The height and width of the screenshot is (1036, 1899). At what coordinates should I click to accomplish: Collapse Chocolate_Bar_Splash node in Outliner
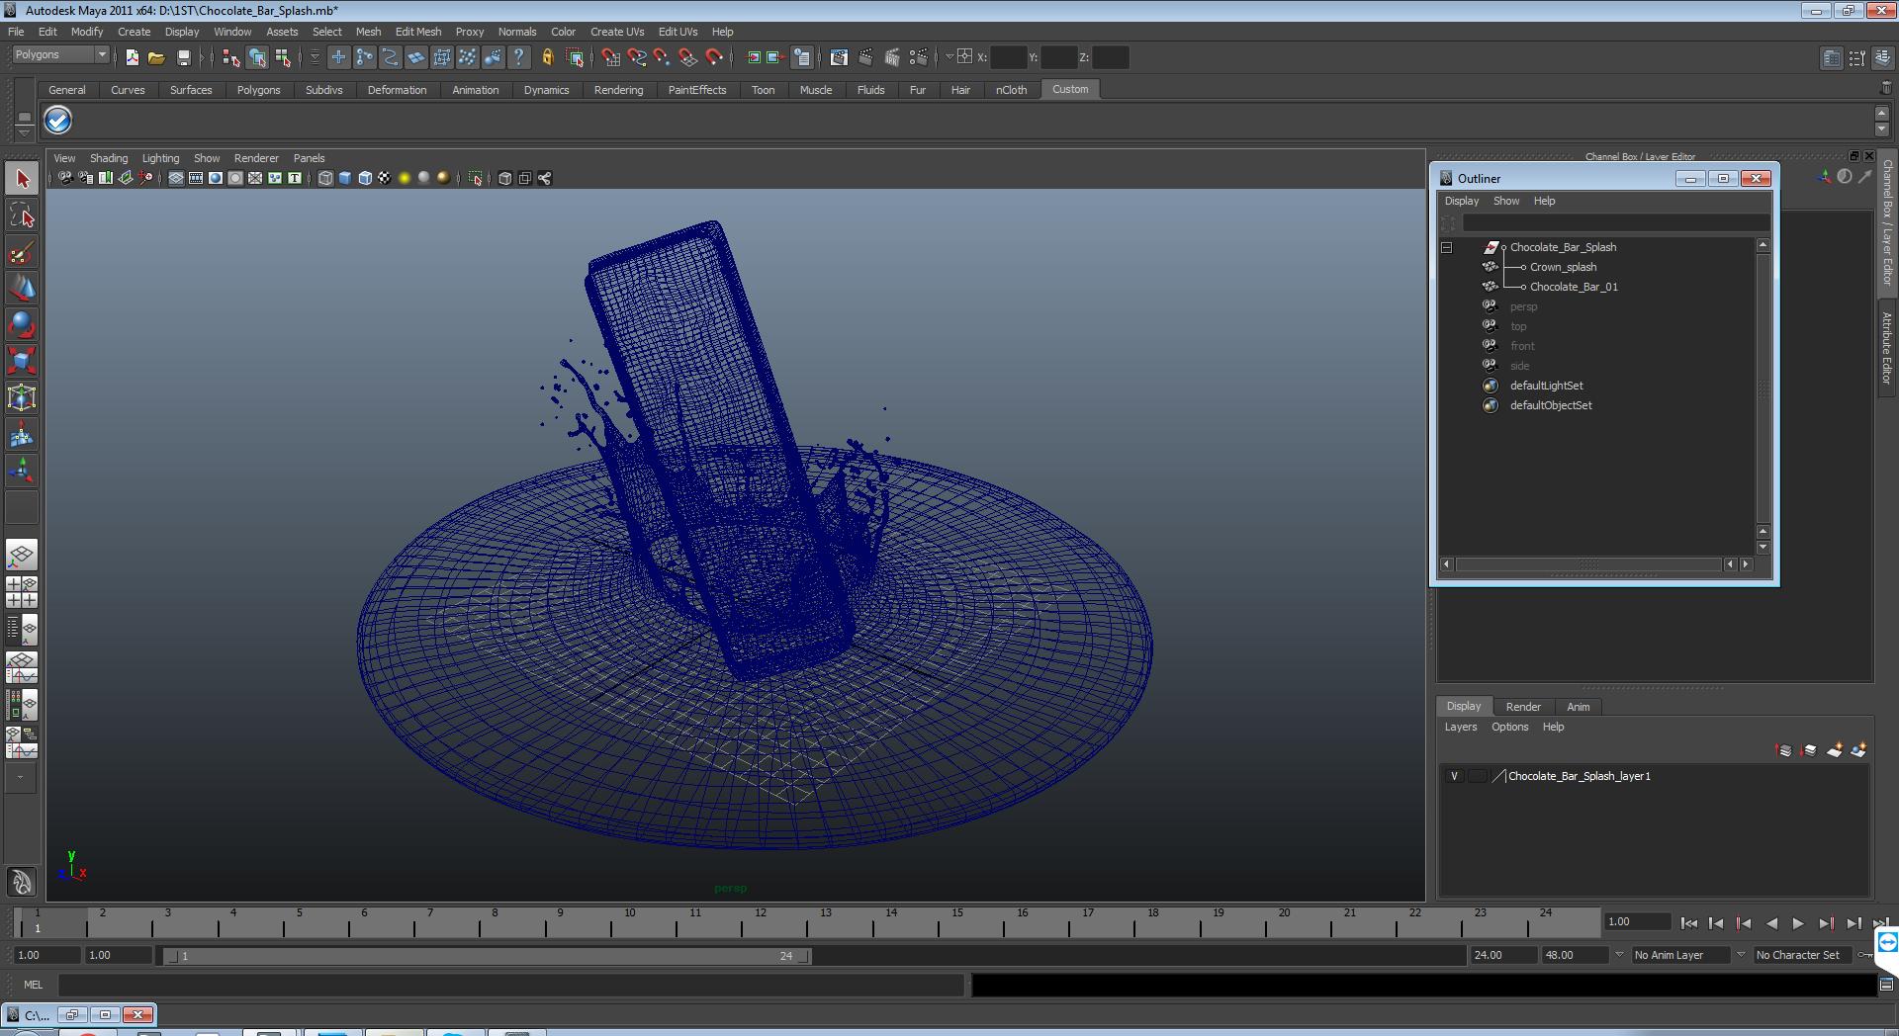point(1447,247)
